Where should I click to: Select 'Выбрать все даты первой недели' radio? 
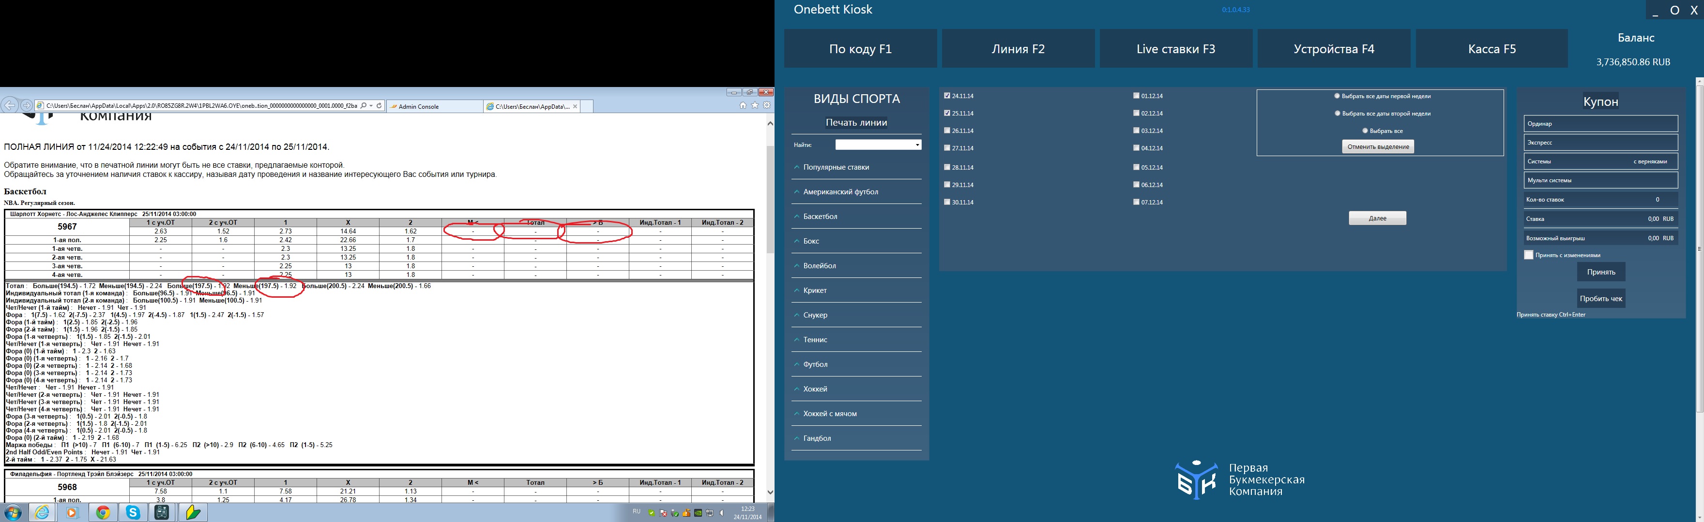click(1338, 96)
